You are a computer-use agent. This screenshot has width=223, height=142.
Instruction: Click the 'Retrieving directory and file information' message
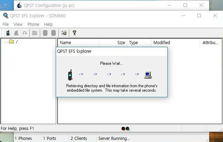tap(111, 88)
